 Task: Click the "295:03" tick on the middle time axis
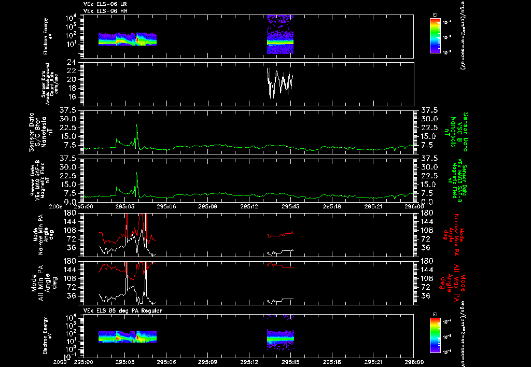(x=125, y=206)
